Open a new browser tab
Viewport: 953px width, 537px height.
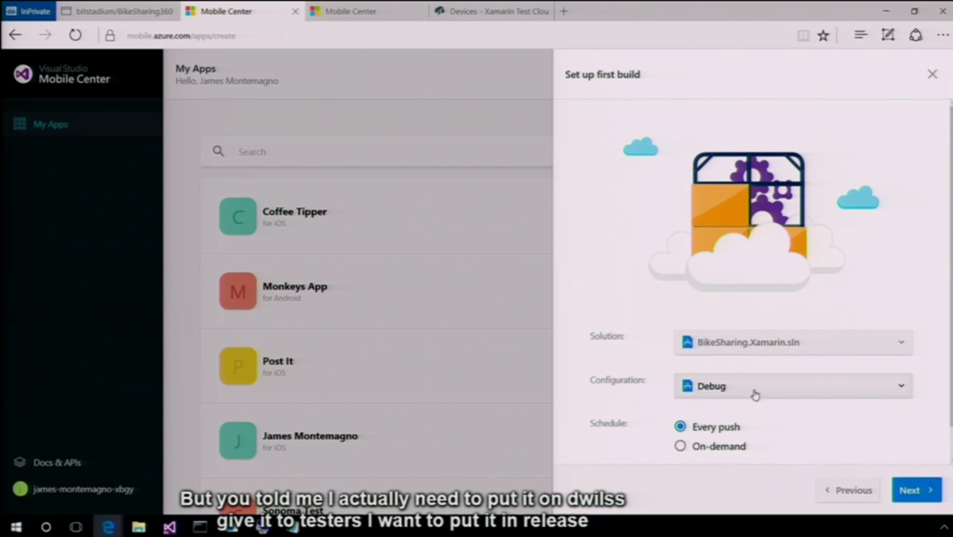pos(564,11)
